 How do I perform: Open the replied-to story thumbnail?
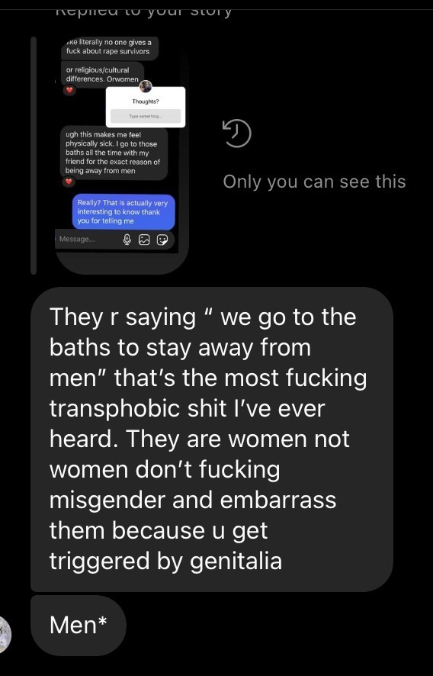[x=122, y=155]
